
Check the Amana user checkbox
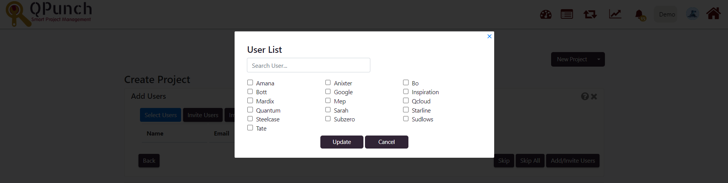coord(250,83)
